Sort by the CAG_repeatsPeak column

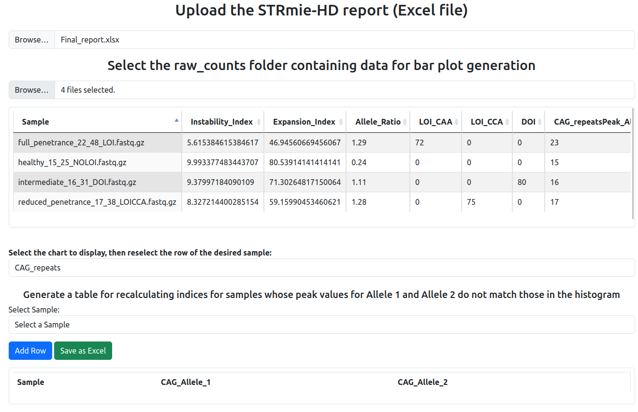coord(590,122)
